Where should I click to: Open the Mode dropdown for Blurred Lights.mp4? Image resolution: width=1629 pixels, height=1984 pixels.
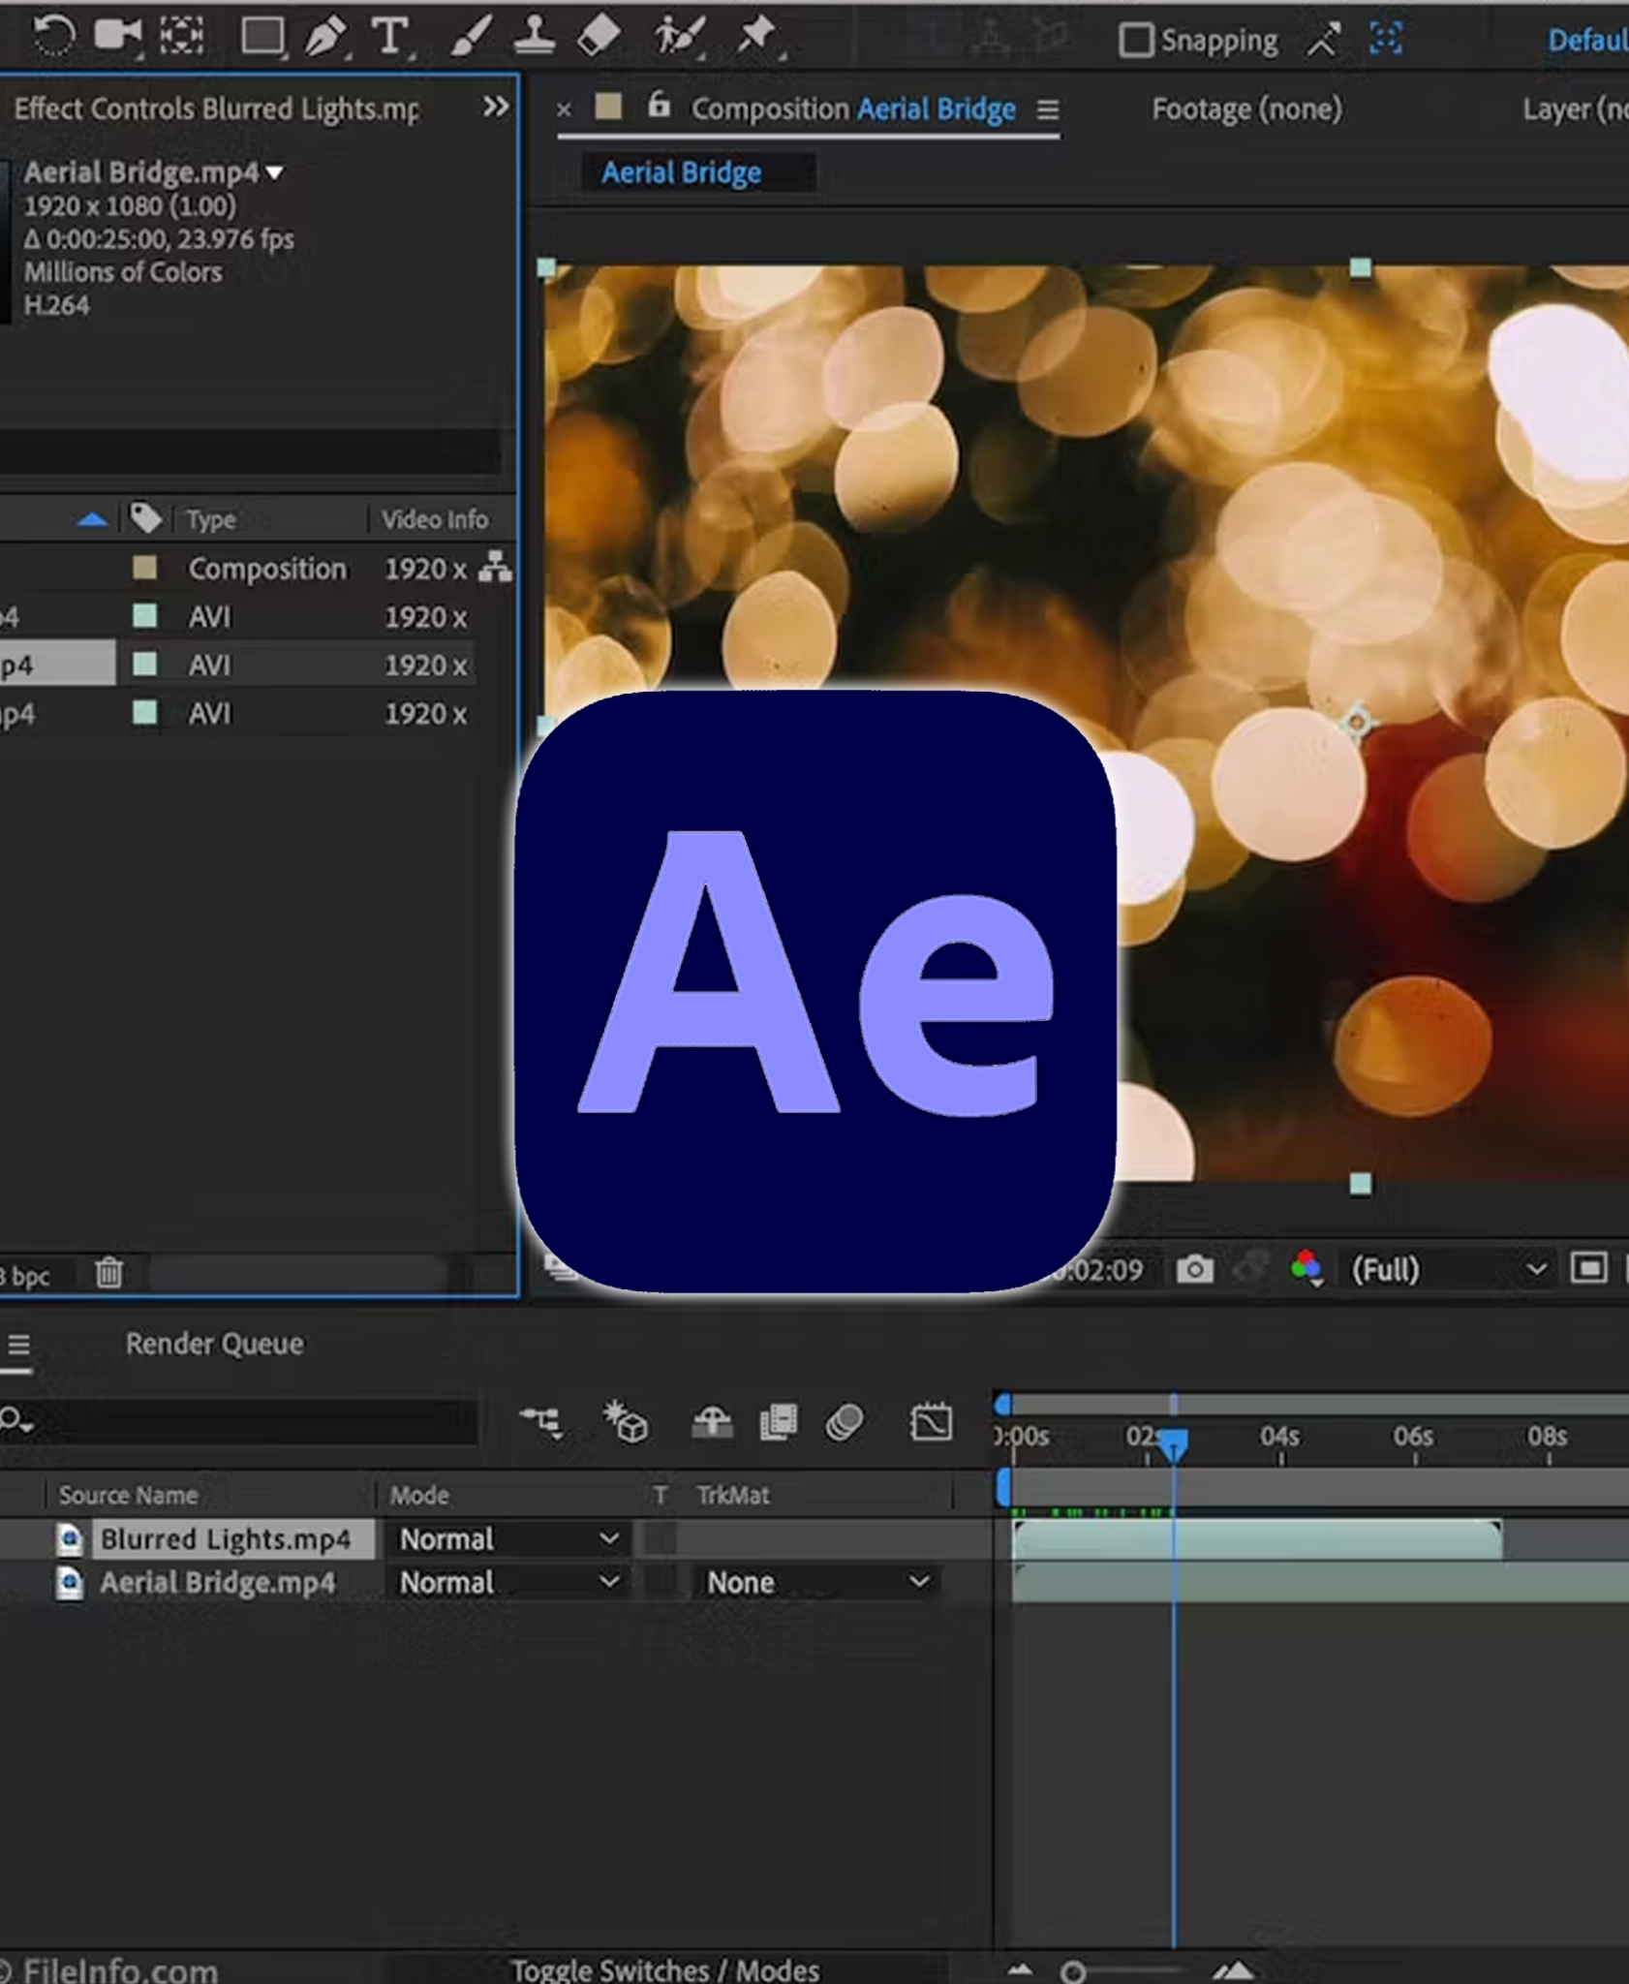[x=508, y=1539]
